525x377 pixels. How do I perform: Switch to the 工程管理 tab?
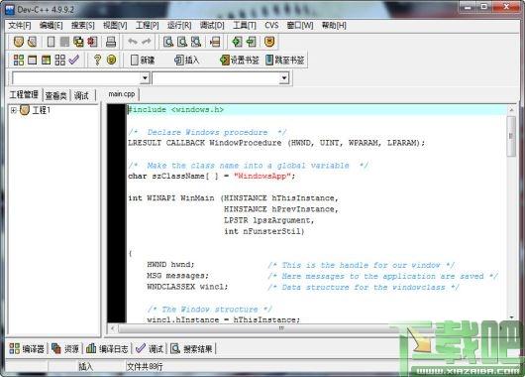pos(24,95)
